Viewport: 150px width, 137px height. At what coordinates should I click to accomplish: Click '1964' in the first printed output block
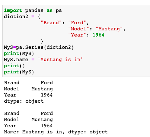coord(47,95)
